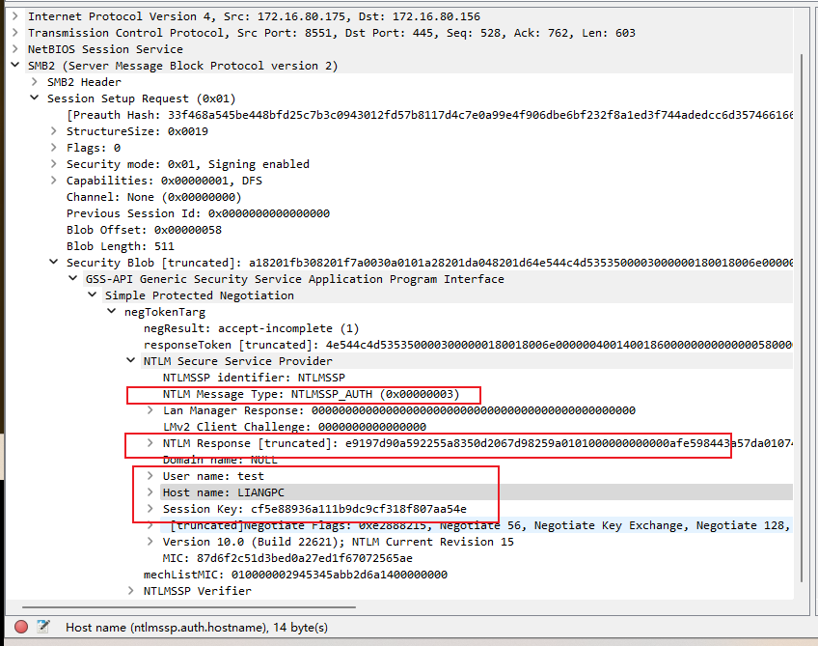Screen dimensions: 818x646
Task: Open Expert Information via red circle icon
Action: point(21,627)
